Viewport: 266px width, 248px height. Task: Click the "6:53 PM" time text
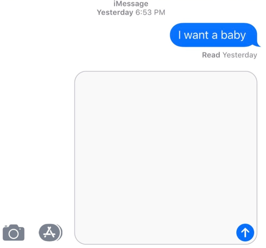pos(150,12)
